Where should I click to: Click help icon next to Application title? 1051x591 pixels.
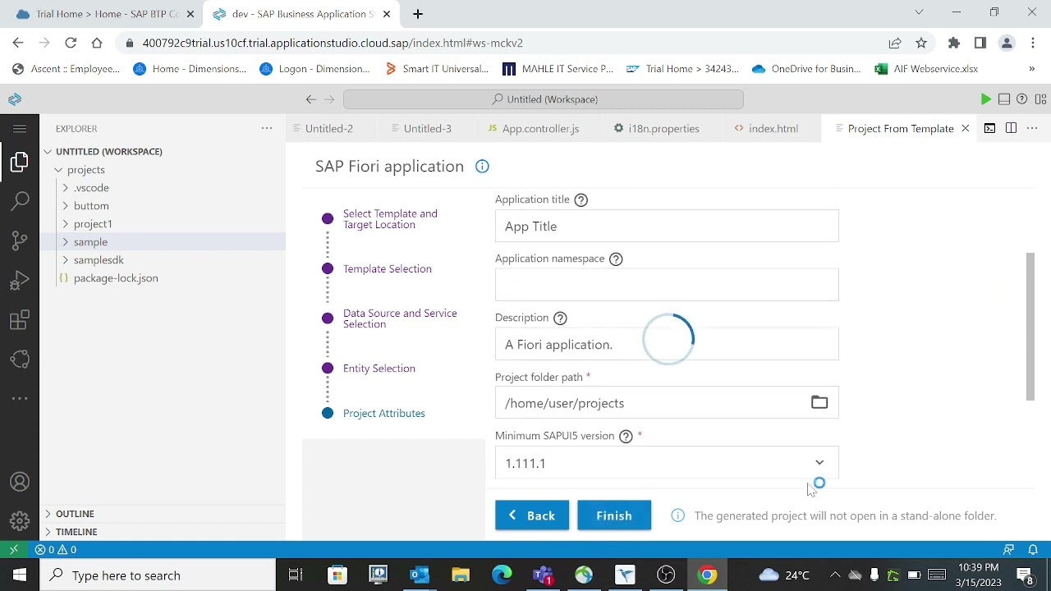[581, 199]
